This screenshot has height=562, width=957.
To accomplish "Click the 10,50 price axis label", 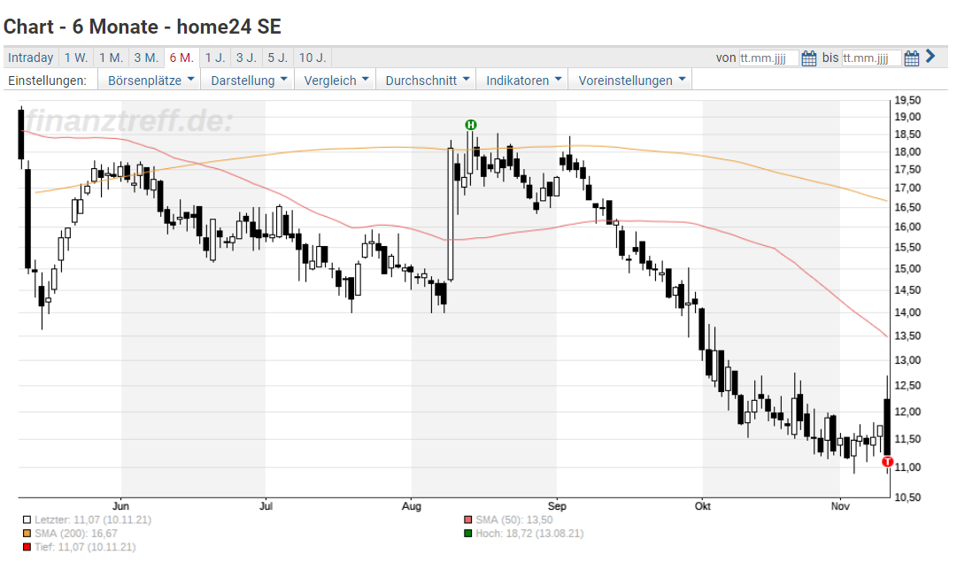I will pyautogui.click(x=907, y=497).
